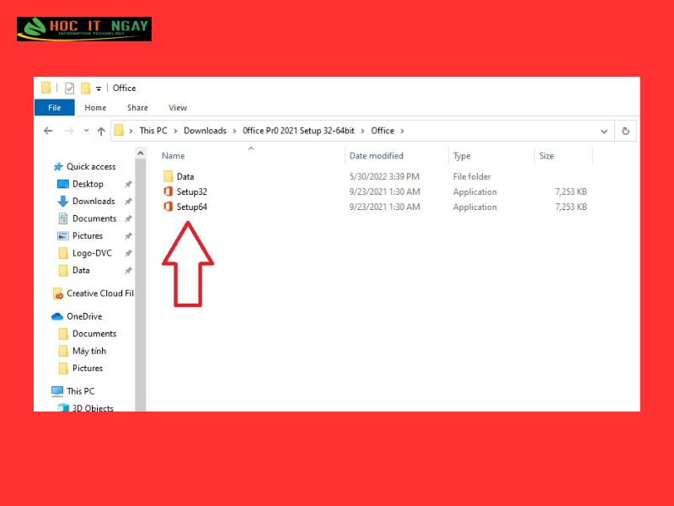Select the File folder type cell
This screenshot has width=674, height=506.
click(472, 176)
